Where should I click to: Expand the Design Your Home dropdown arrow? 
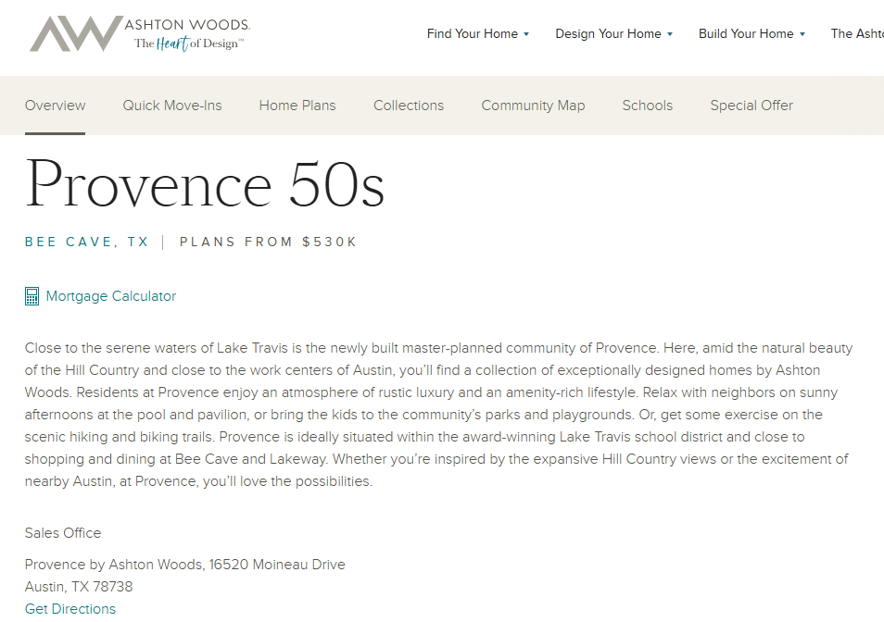coord(670,34)
